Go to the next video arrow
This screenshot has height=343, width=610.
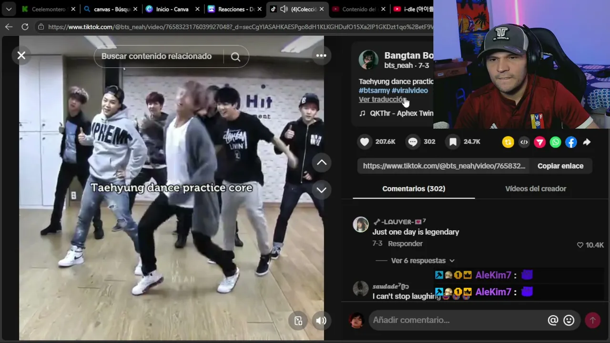[322, 190]
